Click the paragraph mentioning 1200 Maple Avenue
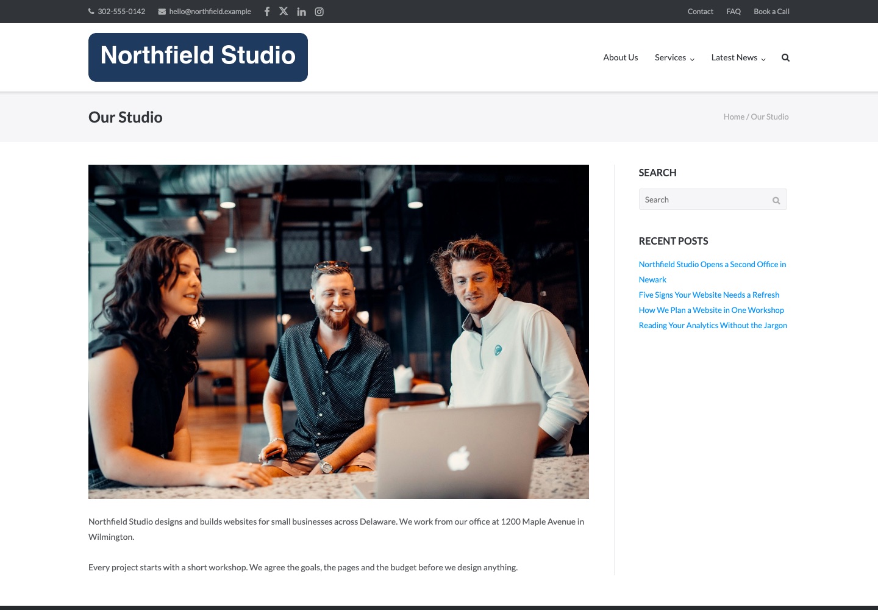Image resolution: width=878 pixels, height=610 pixels. pos(337,529)
